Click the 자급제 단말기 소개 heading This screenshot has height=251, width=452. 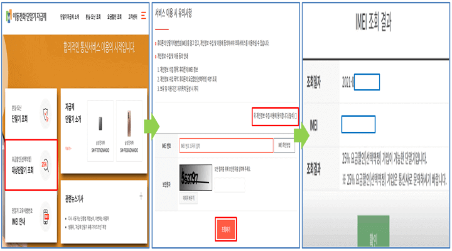pos(73,113)
